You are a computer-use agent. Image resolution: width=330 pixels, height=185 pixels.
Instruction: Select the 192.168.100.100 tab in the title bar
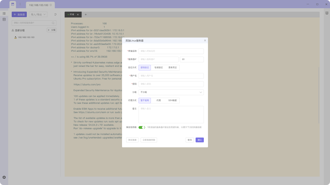coord(38,5)
